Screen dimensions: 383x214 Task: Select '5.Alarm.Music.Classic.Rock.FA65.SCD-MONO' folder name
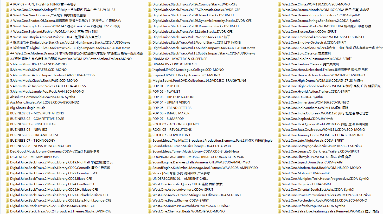pyautogui.click(x=44, y=81)
